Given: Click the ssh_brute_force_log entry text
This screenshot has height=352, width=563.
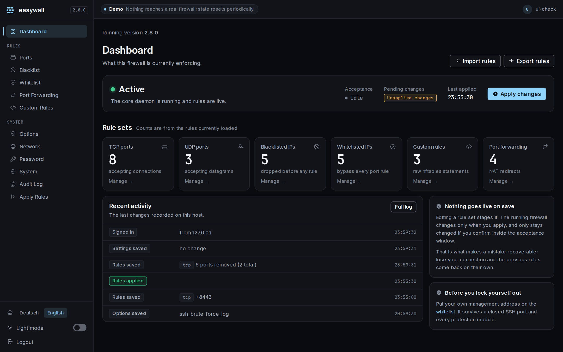Looking at the screenshot, I should [x=204, y=314].
